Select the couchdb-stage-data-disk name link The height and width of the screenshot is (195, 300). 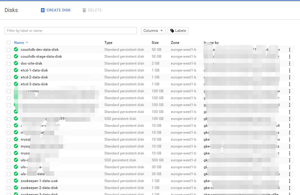tap(41, 56)
